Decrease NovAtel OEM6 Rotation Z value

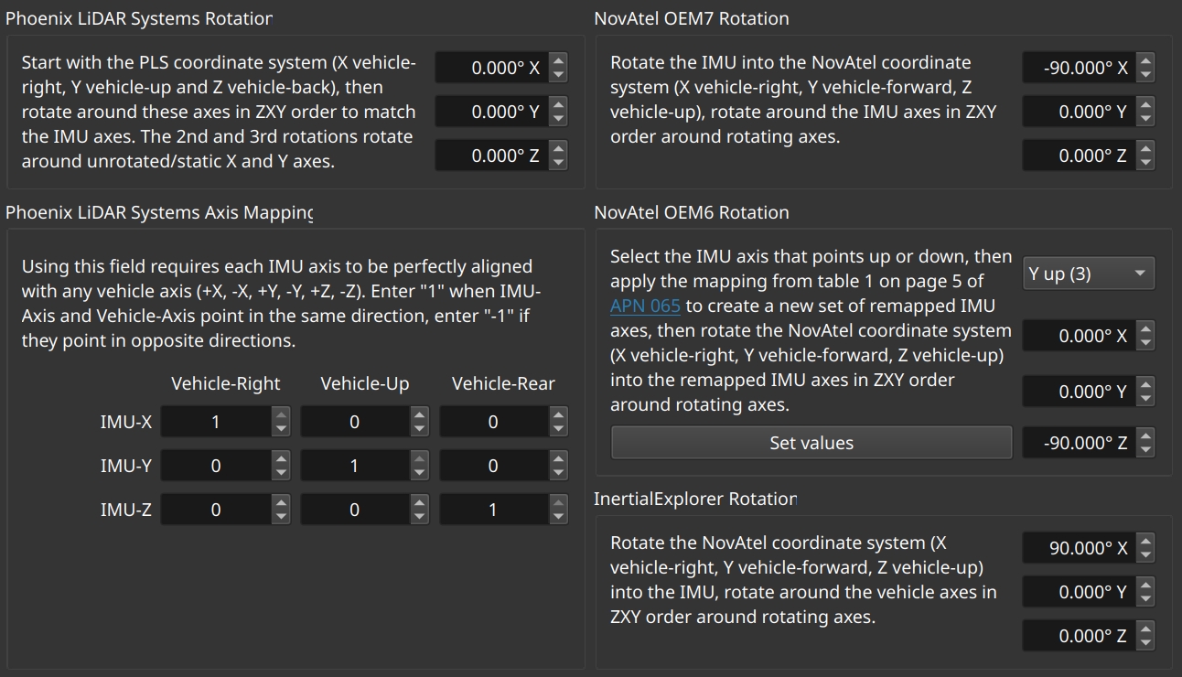(x=1145, y=450)
